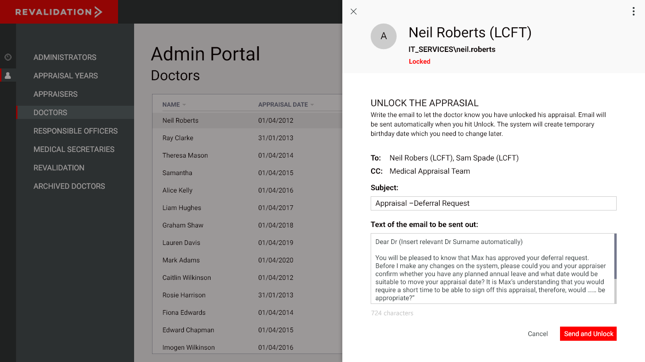Click the Neil Roberts (LCFT) heading
The image size is (645, 362).
[470, 33]
